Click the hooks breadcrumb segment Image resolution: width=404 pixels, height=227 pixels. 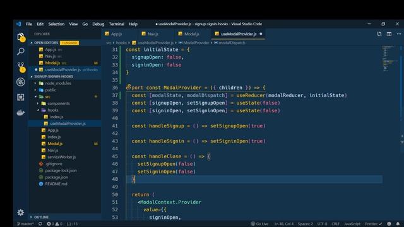(121, 43)
